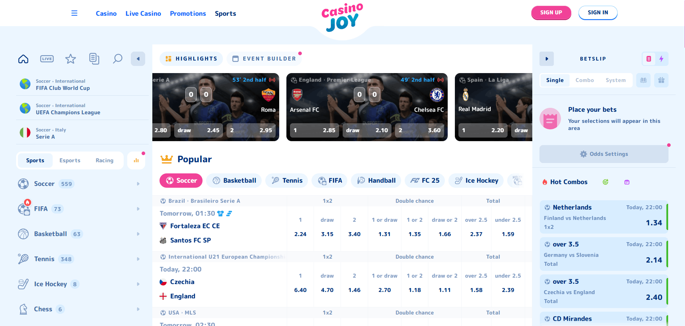Viewport: 685px width, 326px height.
Task: Switch to the Esports tab
Action: 70,160
